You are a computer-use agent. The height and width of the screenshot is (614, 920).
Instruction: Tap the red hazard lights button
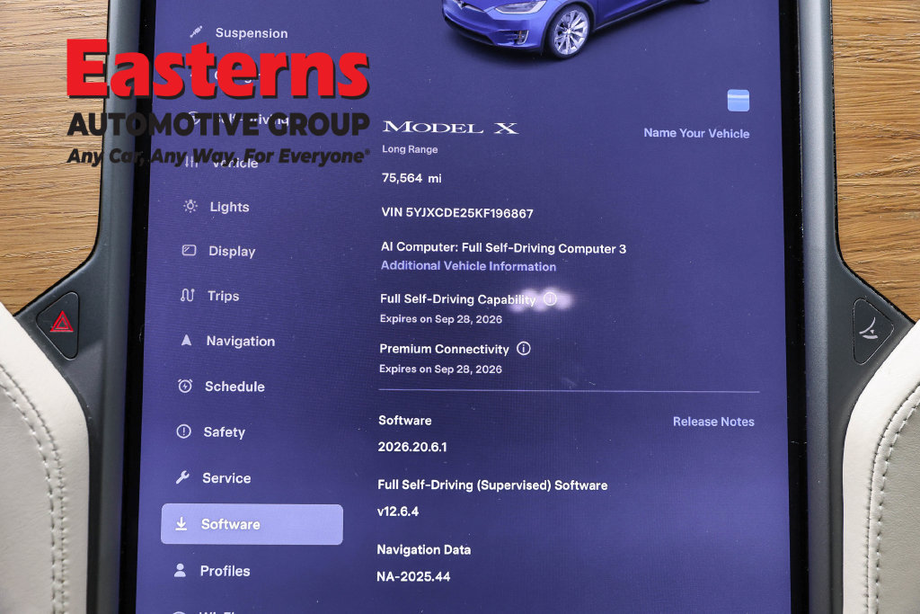tap(61, 322)
